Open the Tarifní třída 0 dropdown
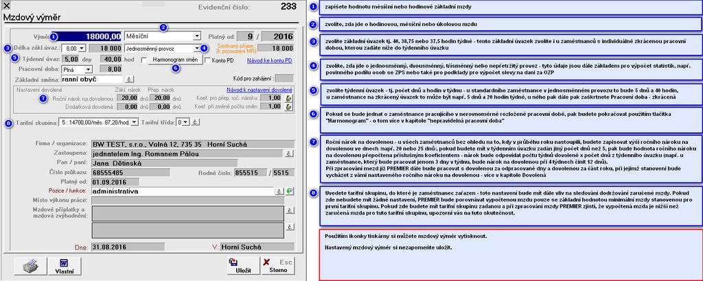 187,122
